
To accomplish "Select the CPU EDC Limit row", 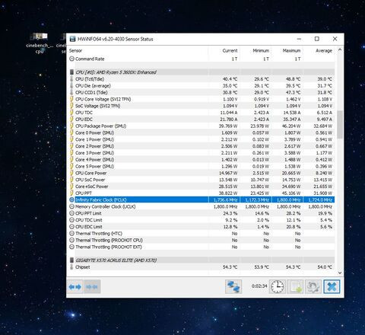I will [202, 227].
